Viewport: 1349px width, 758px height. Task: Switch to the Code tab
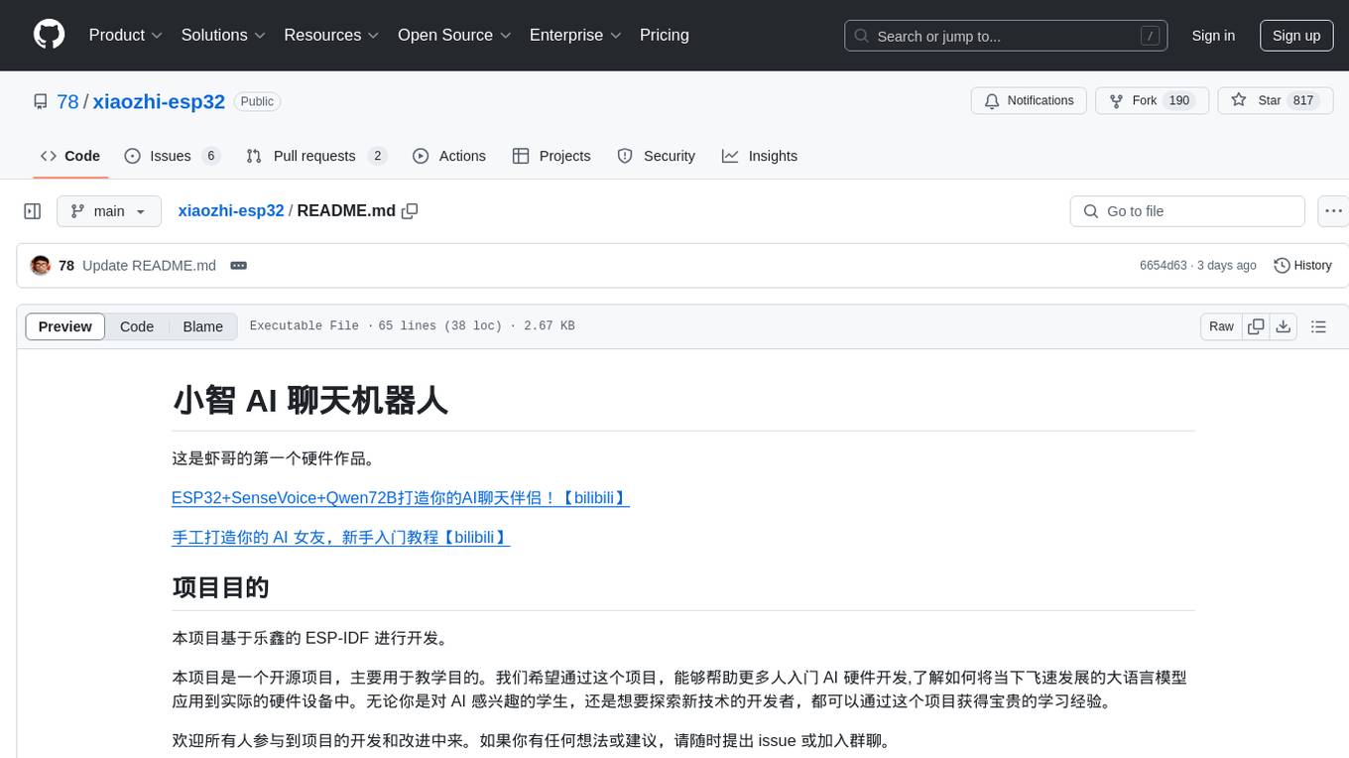click(x=70, y=156)
